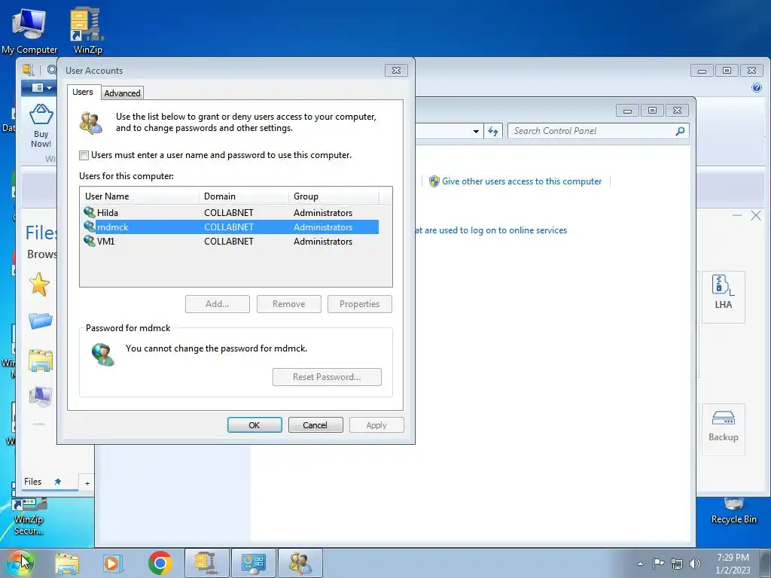Close the WinZip side panel with X
This screenshot has width=771, height=578.
[x=756, y=216]
